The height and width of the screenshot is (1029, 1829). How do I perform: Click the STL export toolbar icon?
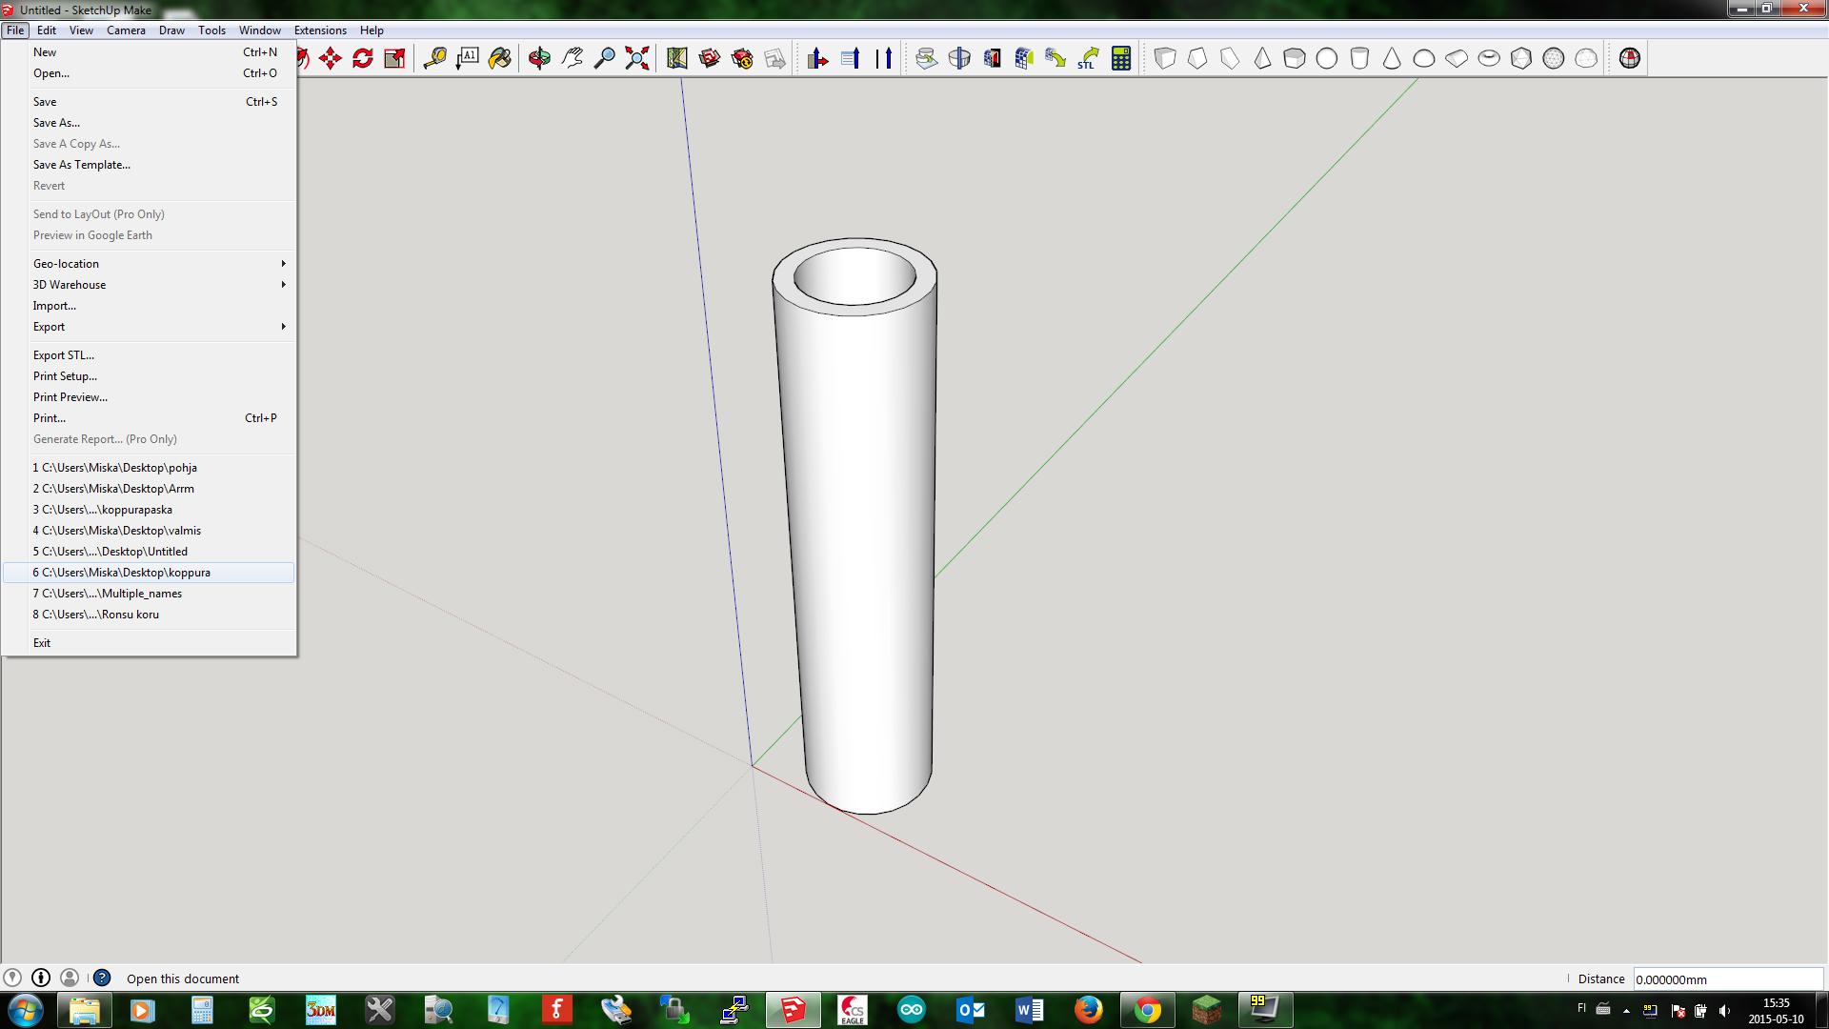[1088, 58]
